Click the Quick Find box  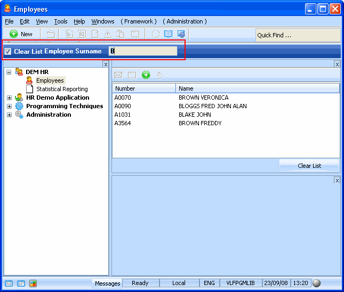pyautogui.click(x=298, y=35)
